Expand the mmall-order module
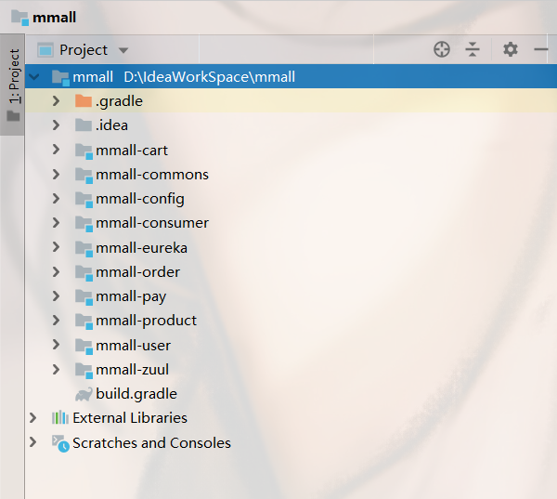 tap(56, 271)
